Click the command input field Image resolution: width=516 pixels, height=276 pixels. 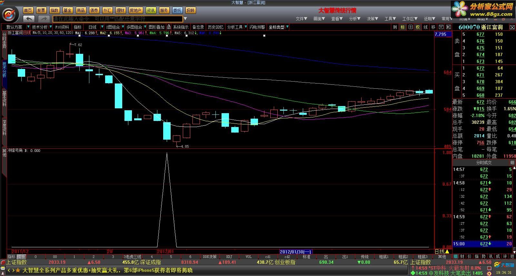pos(118,19)
